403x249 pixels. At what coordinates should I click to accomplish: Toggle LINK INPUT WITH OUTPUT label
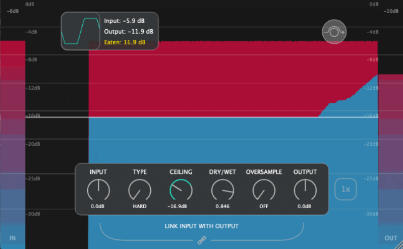(x=202, y=226)
